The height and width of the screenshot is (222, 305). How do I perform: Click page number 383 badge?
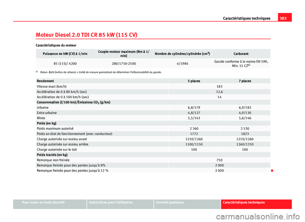[x=285, y=17]
